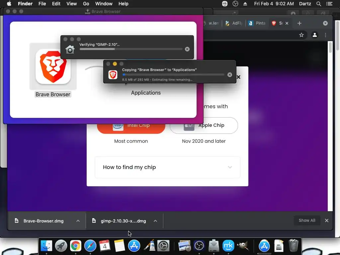340x255 pixels.
Task: Click the Dartz user name in menu bar
Action: tap(305, 4)
